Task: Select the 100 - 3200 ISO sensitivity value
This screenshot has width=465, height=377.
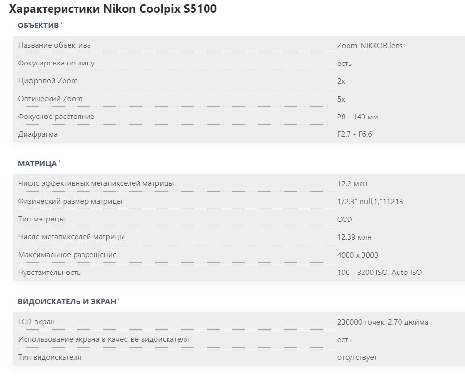Action: [379, 273]
